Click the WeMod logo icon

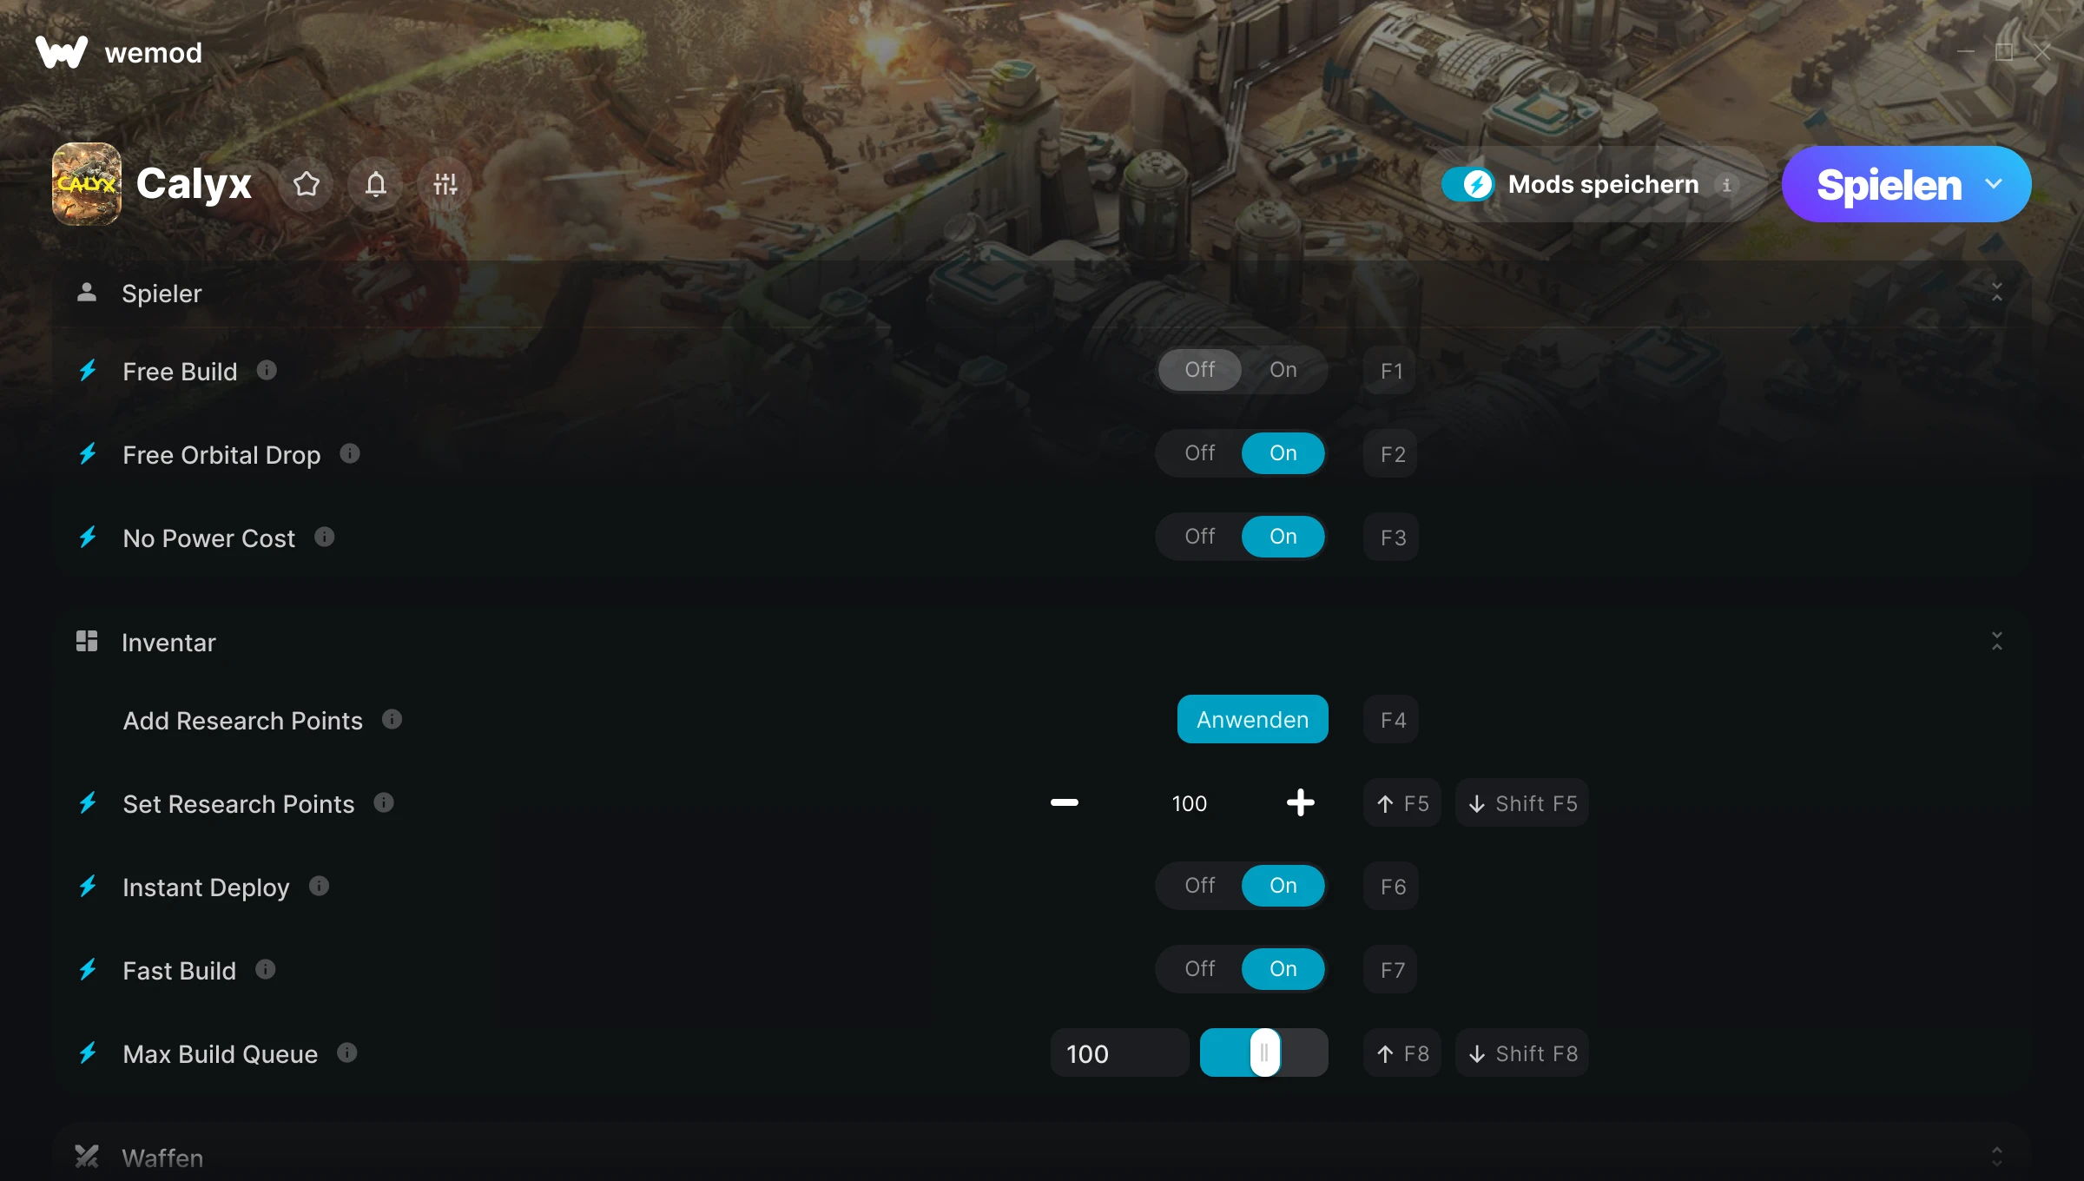pyautogui.click(x=61, y=52)
